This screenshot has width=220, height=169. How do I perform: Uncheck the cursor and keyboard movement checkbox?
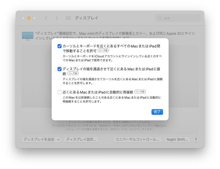60,46
